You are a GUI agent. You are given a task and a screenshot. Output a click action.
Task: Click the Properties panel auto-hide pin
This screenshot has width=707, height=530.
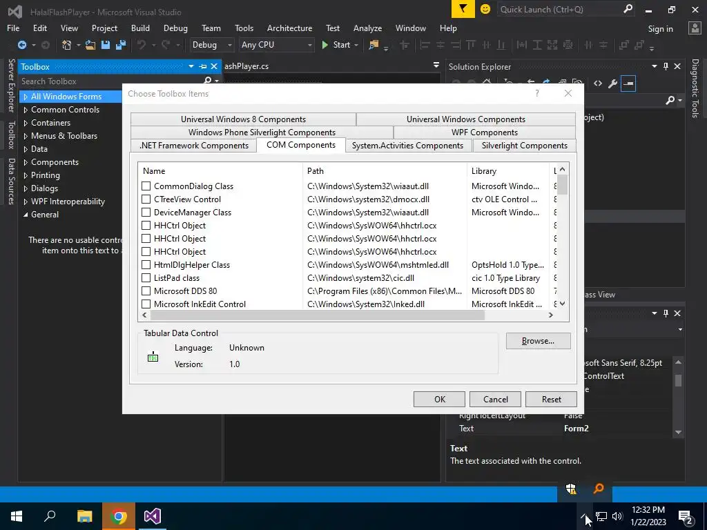[x=666, y=313]
